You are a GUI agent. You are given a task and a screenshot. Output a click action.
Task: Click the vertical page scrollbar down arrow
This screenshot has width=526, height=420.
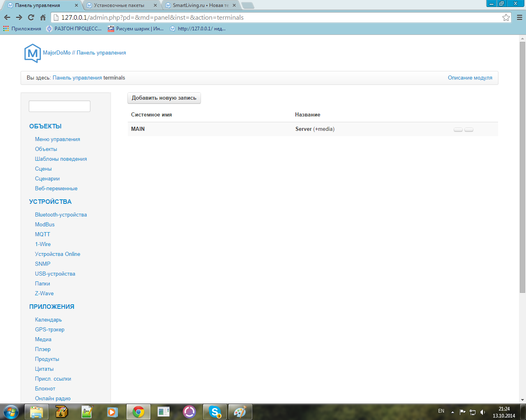[522, 400]
